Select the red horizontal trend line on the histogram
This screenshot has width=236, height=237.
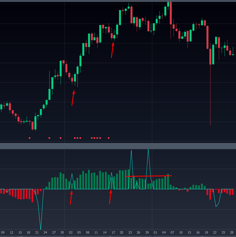pos(149,176)
